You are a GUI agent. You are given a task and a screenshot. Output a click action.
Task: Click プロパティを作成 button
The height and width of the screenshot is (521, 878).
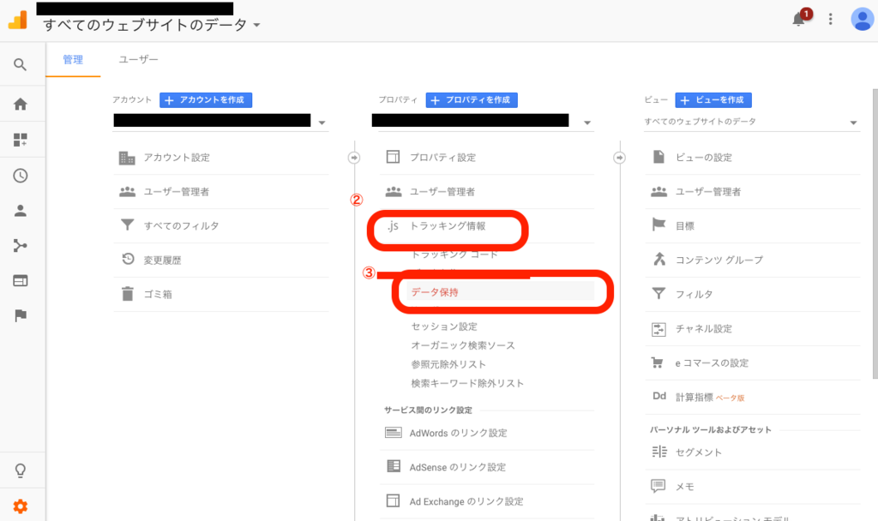(x=472, y=100)
